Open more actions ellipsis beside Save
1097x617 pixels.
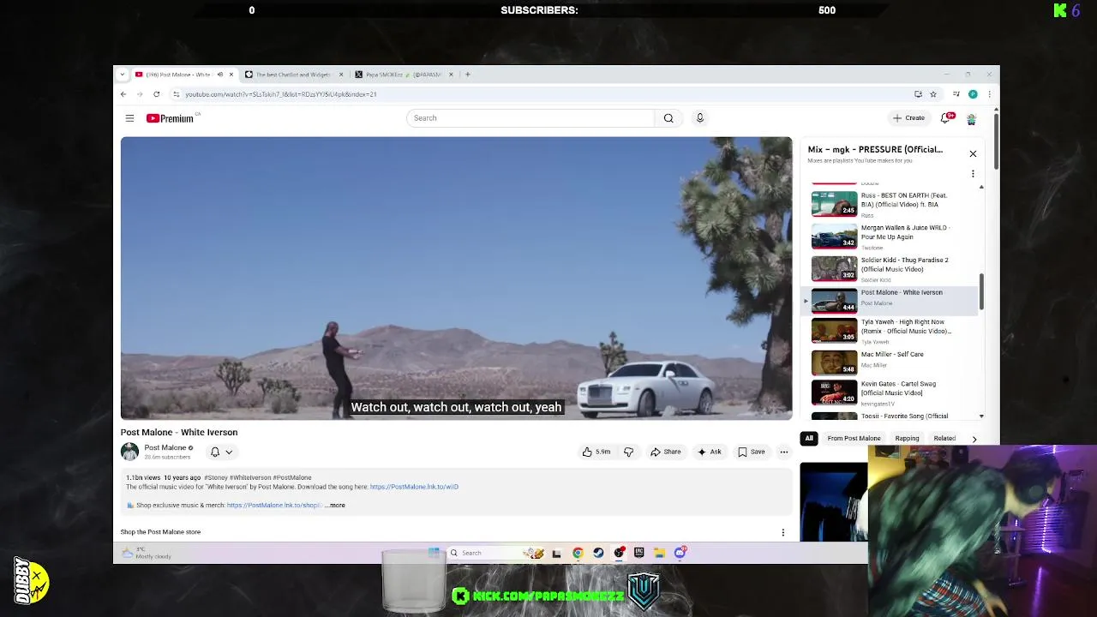coord(783,452)
